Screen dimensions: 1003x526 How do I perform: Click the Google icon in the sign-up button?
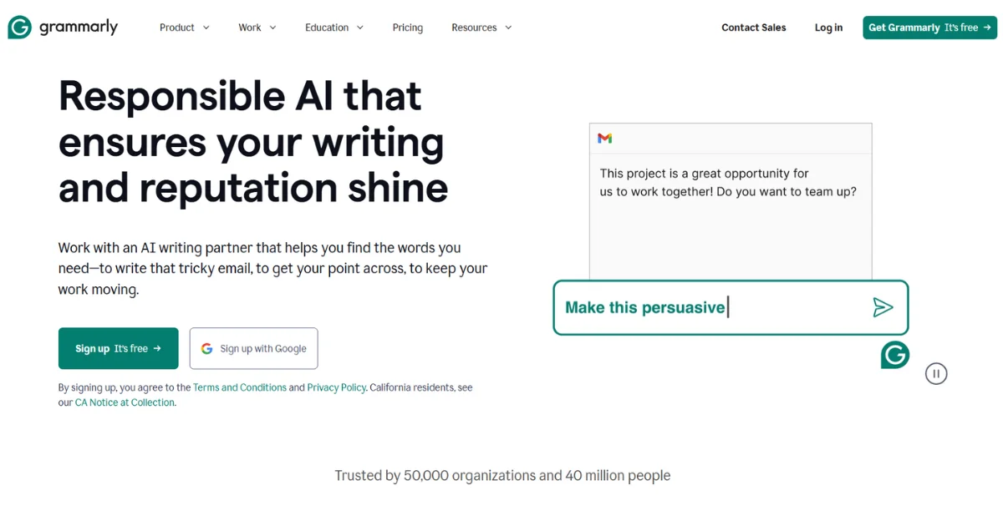(x=206, y=348)
